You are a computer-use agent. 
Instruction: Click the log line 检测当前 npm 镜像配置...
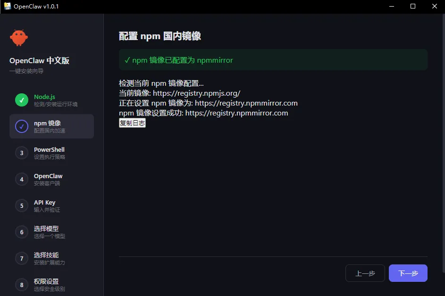[x=161, y=83]
